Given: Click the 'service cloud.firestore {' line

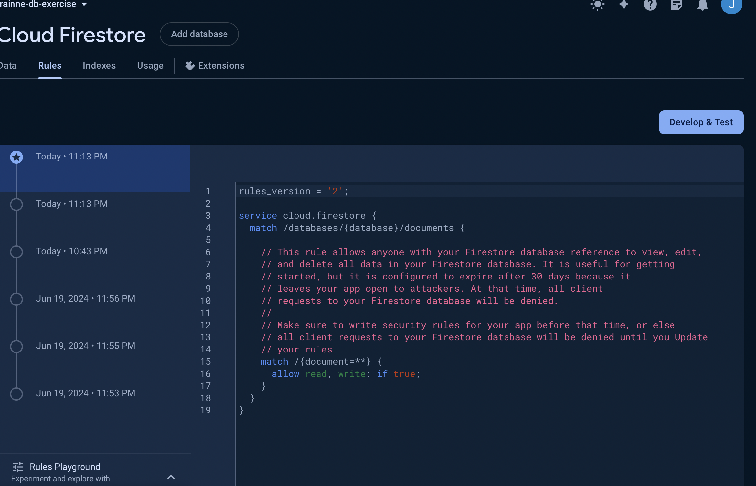Looking at the screenshot, I should point(308,216).
